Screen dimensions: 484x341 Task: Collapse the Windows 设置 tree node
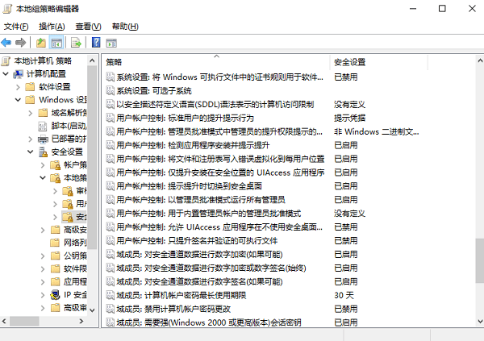18,100
